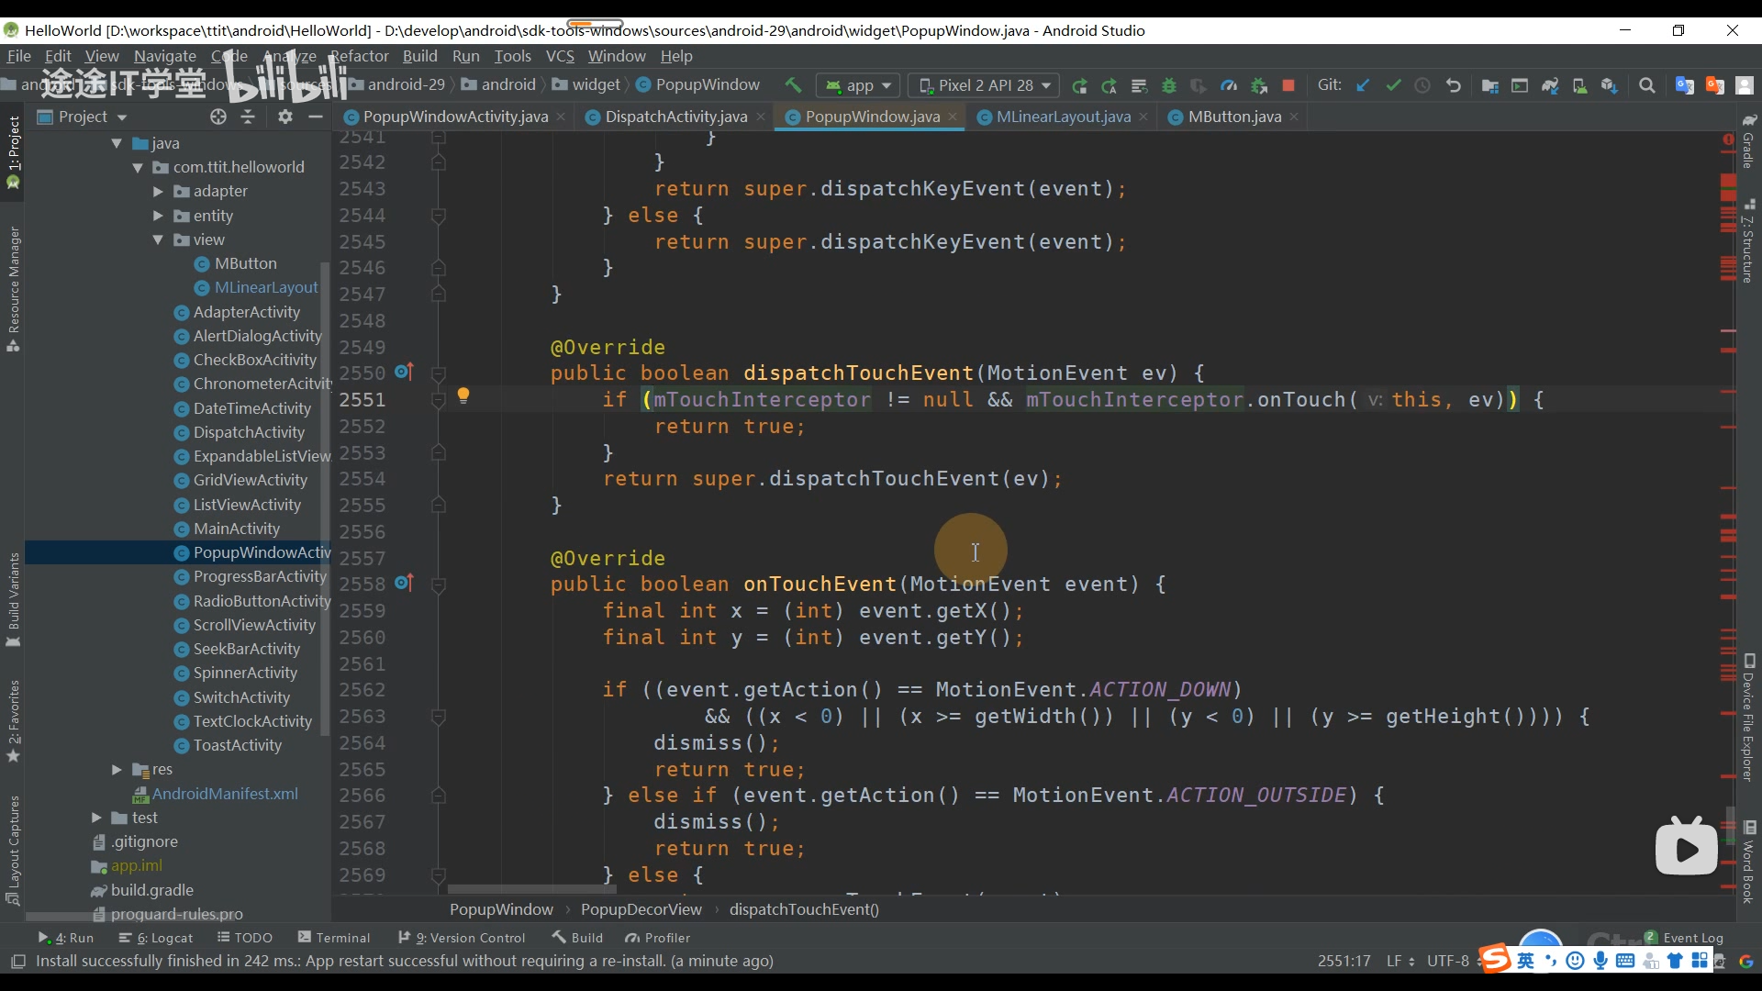Collapse the java folder in project tree
The width and height of the screenshot is (1762, 991).
pyautogui.click(x=117, y=143)
